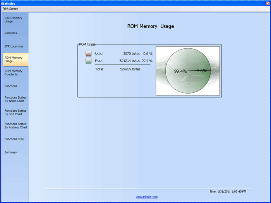The width and height of the screenshot is (271, 203).
Task: Click the Time stamp 1/31/2011 text
Action: 228,191
